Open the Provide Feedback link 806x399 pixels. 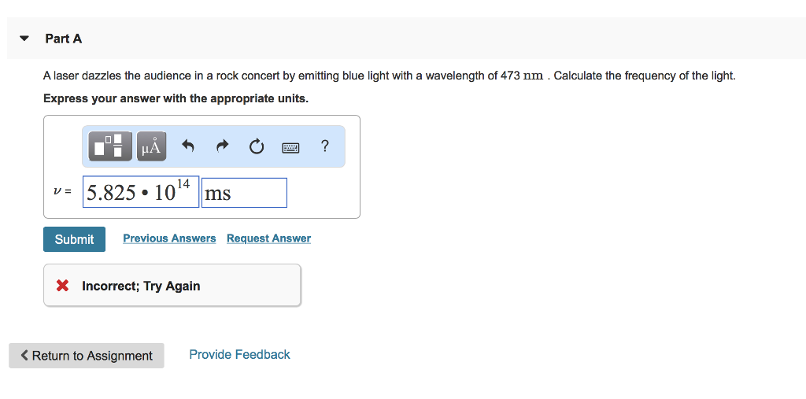(x=239, y=355)
